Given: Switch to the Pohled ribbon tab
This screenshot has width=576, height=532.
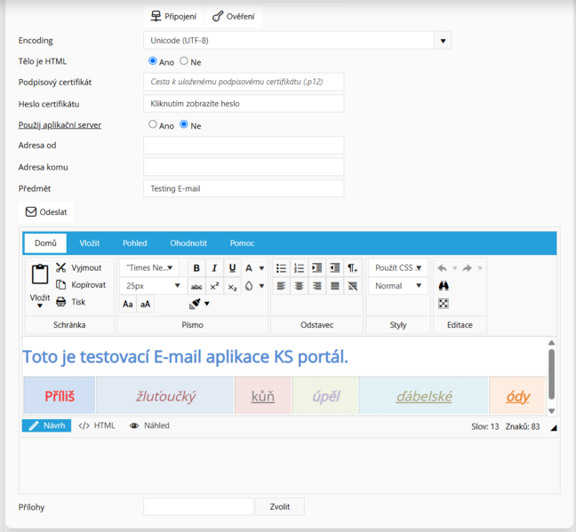Looking at the screenshot, I should [135, 243].
